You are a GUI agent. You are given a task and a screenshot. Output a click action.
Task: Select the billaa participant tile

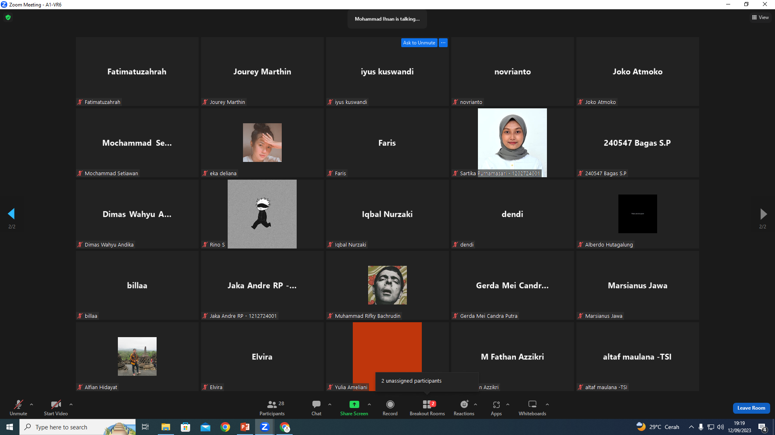tap(137, 286)
